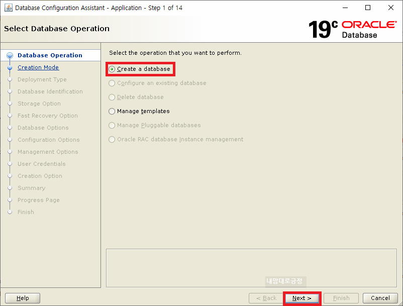Screen dimensions: 403x306
Task: Click the Oracle 19c Database logo
Action: point(352,29)
